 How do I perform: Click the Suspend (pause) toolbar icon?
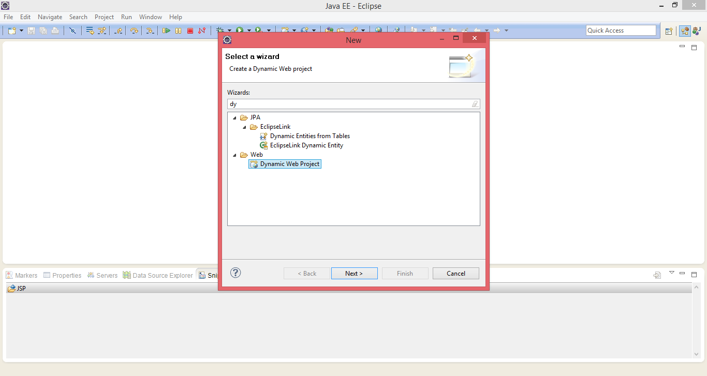[x=178, y=30]
